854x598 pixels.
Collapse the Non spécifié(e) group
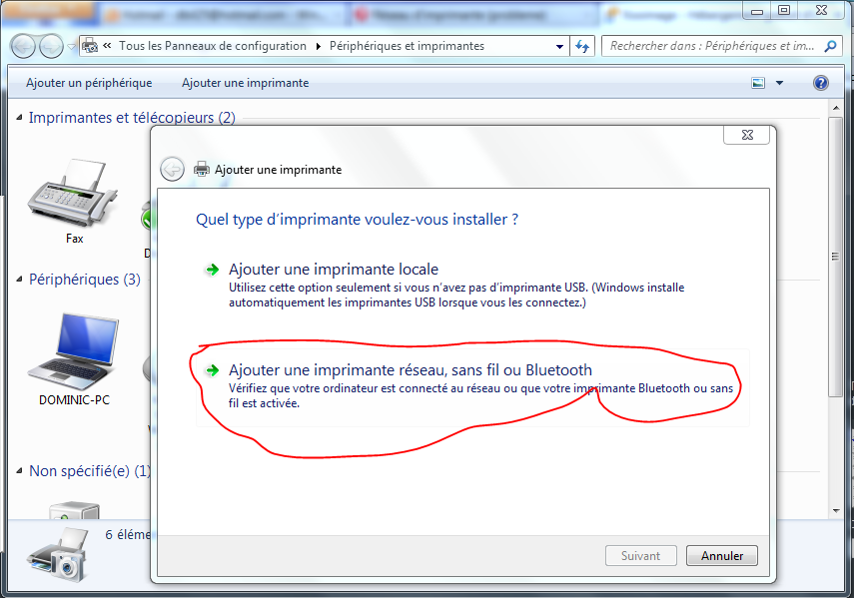pos(20,471)
